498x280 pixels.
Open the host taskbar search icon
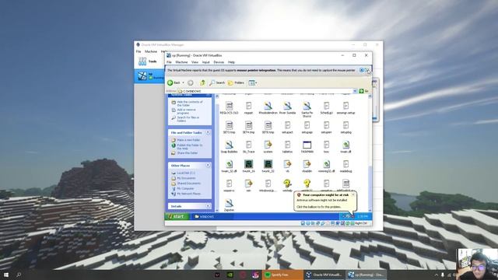tap(19, 275)
